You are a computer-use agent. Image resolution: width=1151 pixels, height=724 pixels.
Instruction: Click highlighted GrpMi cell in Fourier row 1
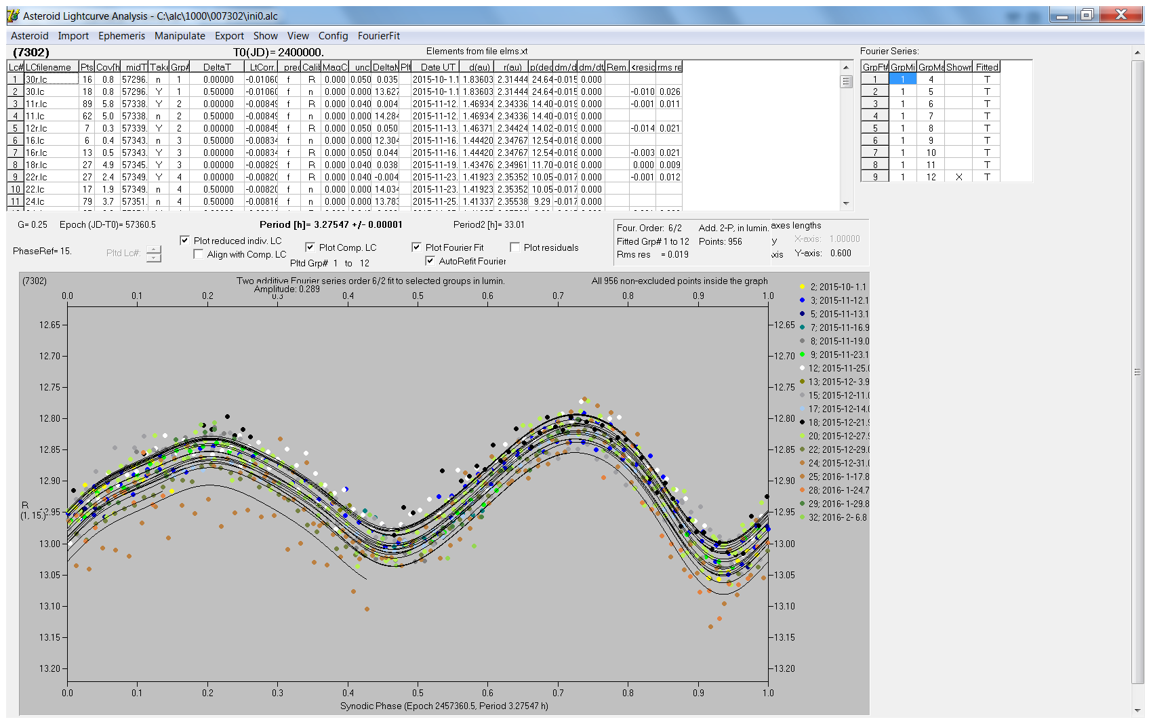pyautogui.click(x=902, y=79)
